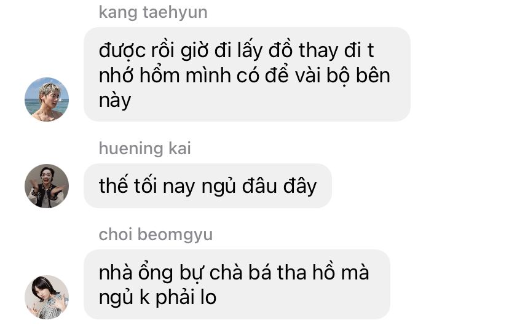The width and height of the screenshot is (509, 328).
Task: Click the word 'đây' ending huening kai's message
Action: point(300,186)
